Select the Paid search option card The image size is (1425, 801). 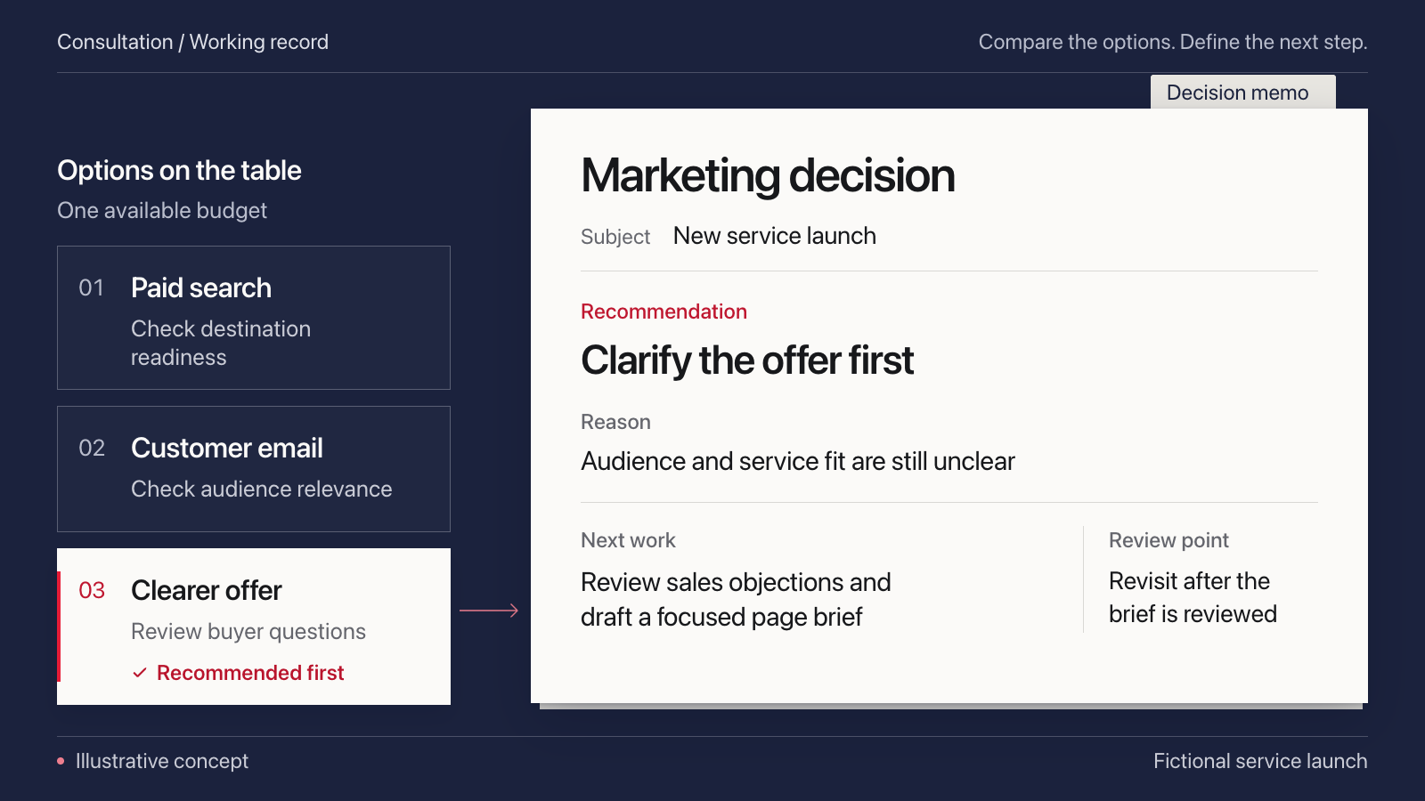click(x=254, y=318)
